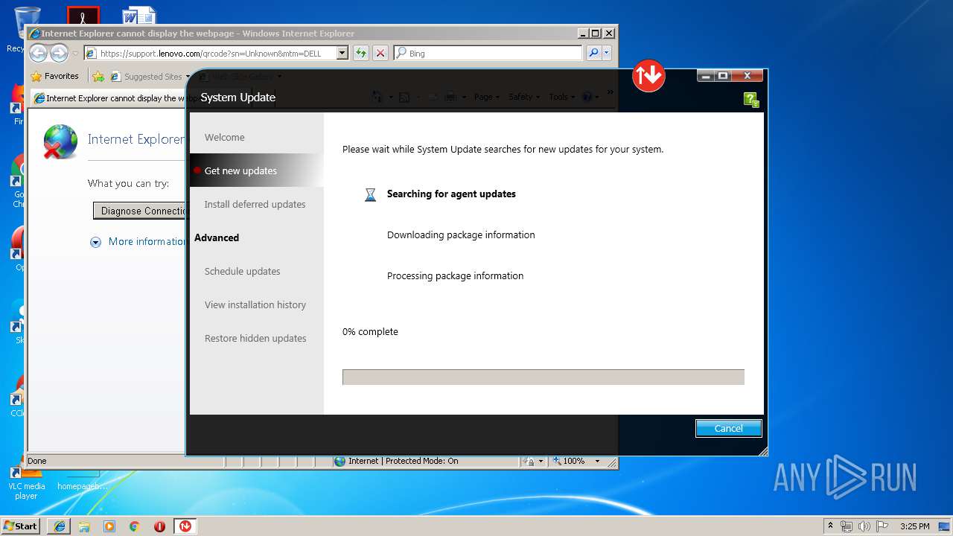
Task: Open Opera from the taskbar
Action: click(x=159, y=526)
